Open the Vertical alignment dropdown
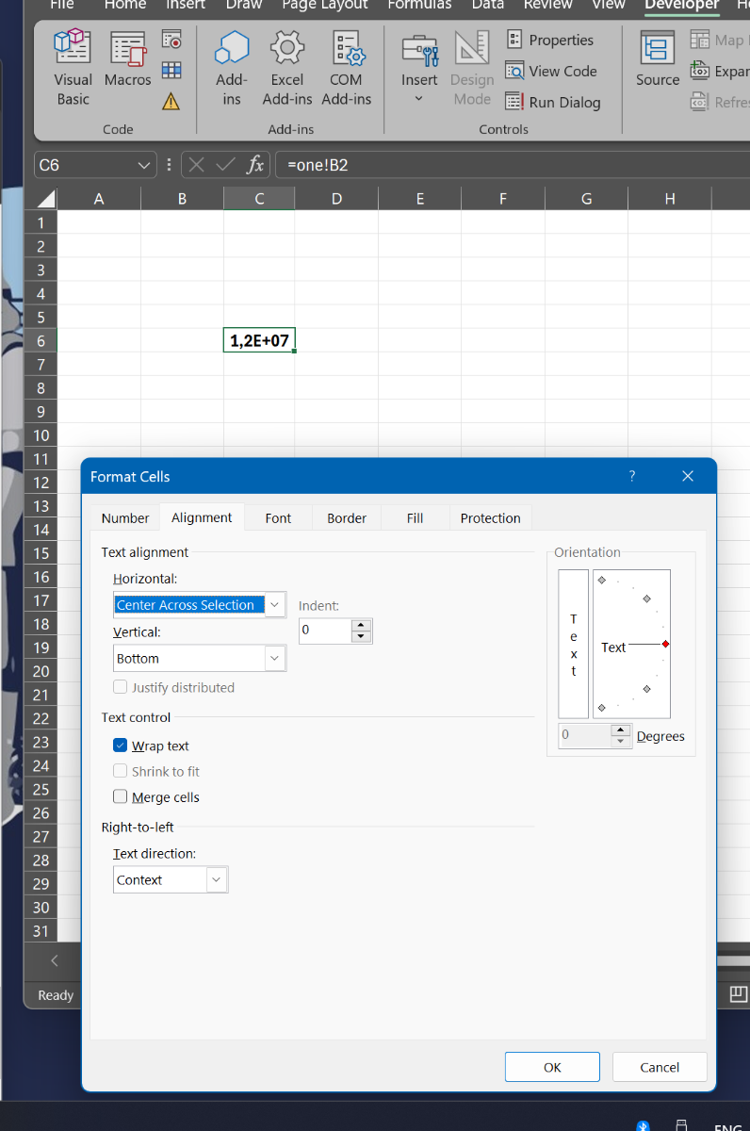The height and width of the screenshot is (1131, 750). click(275, 658)
